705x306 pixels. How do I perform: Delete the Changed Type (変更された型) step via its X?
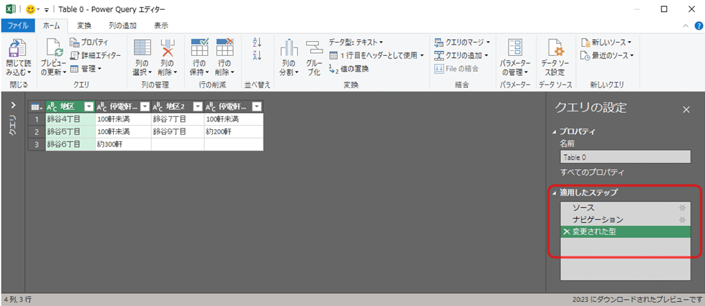tap(566, 232)
